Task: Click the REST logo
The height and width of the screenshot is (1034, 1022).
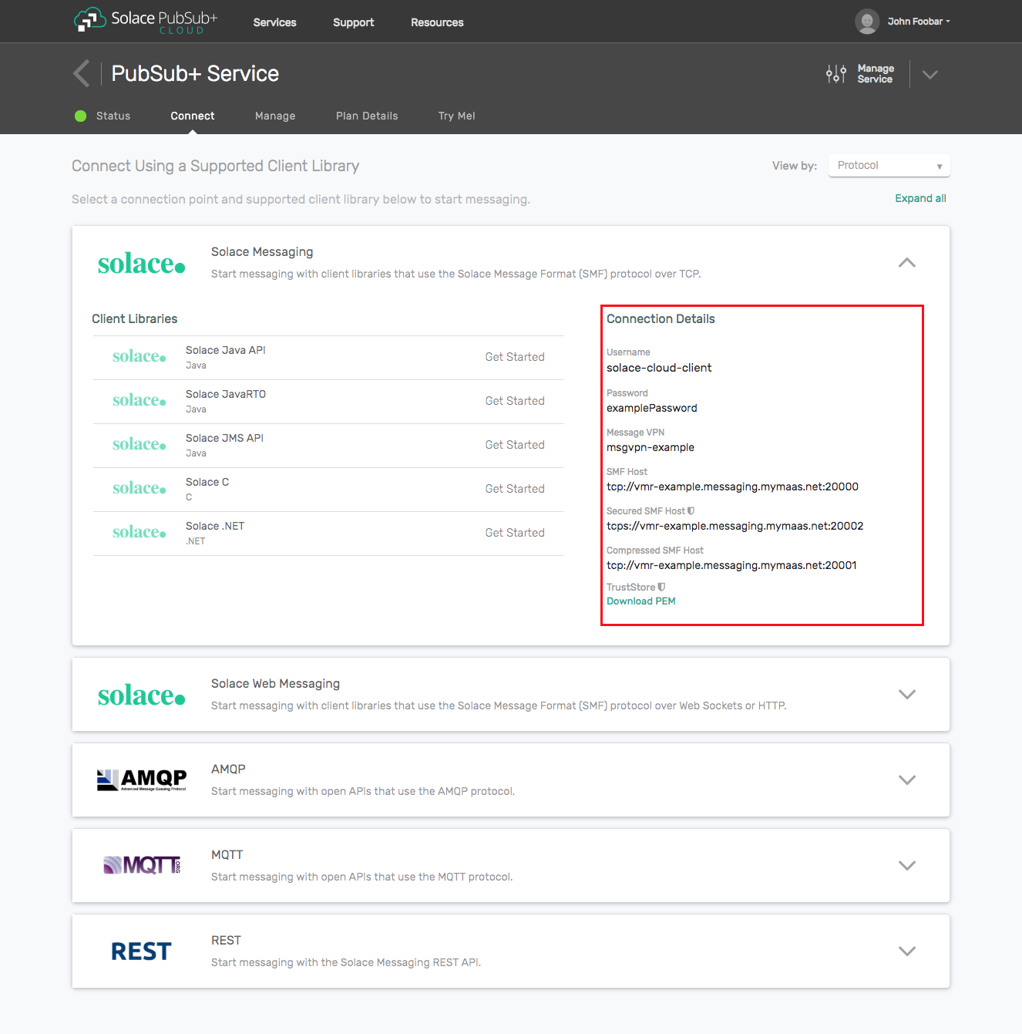Action: [141, 951]
